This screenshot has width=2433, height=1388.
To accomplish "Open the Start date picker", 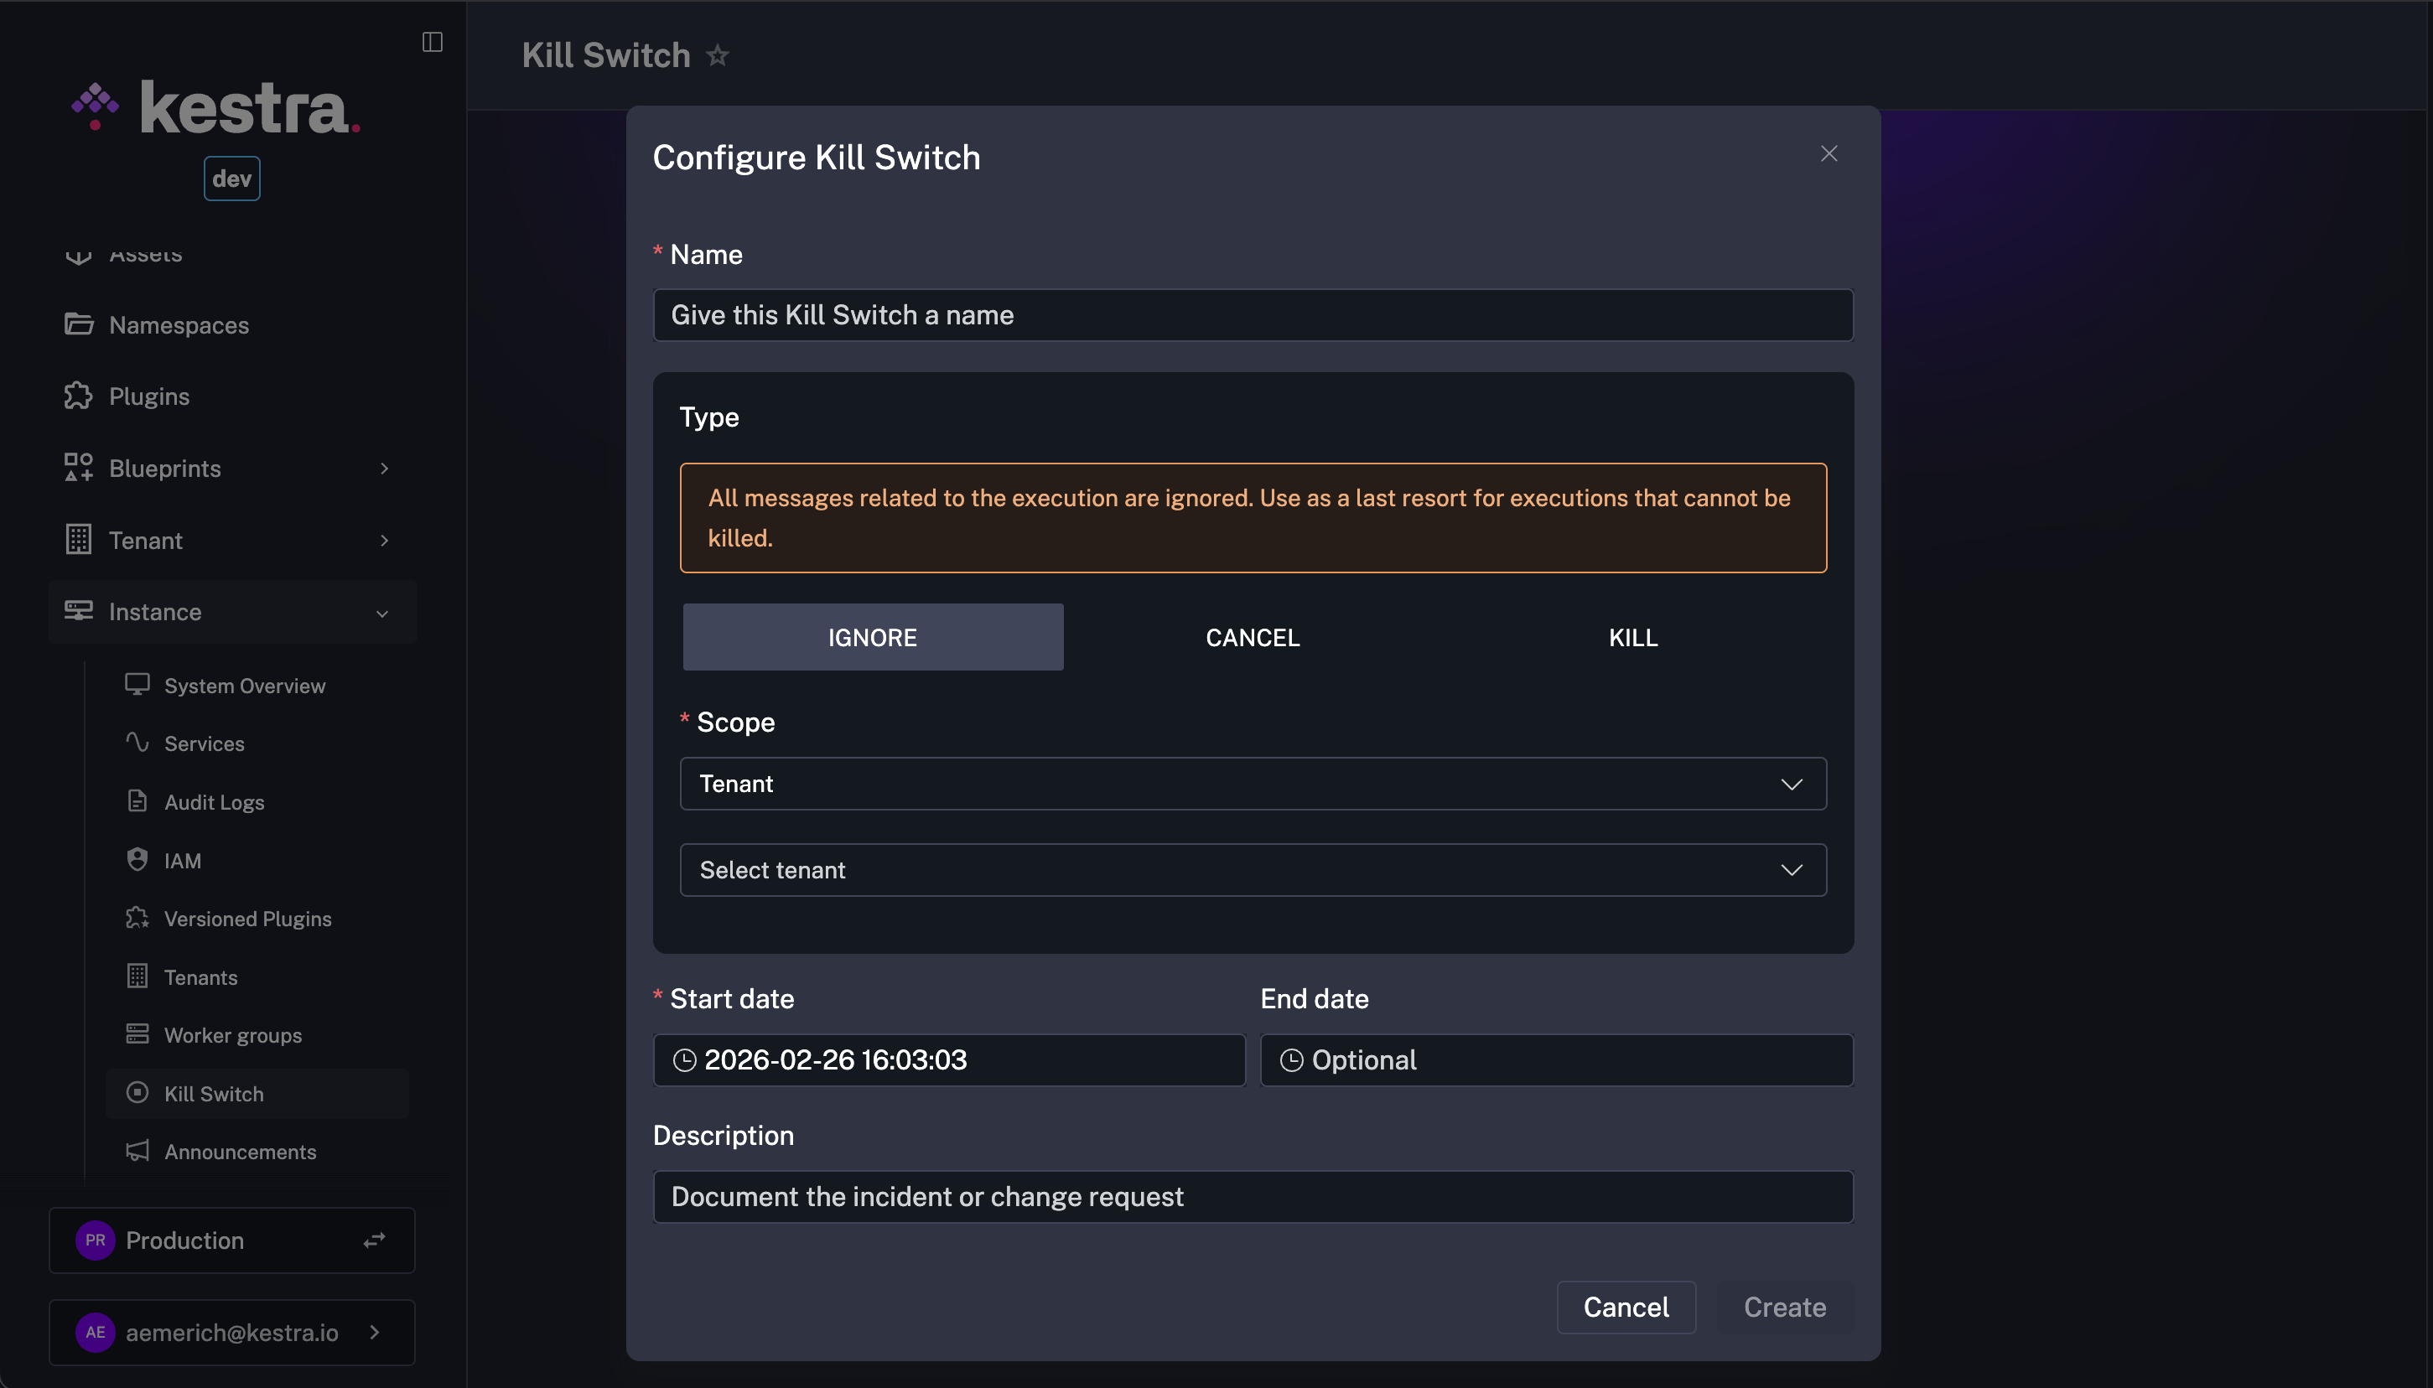I will pyautogui.click(x=947, y=1059).
